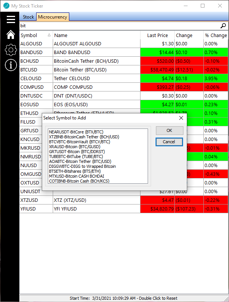Maximize the My Stock Ticker window
Viewport: 229px width, 302px height.
pos(203,6)
